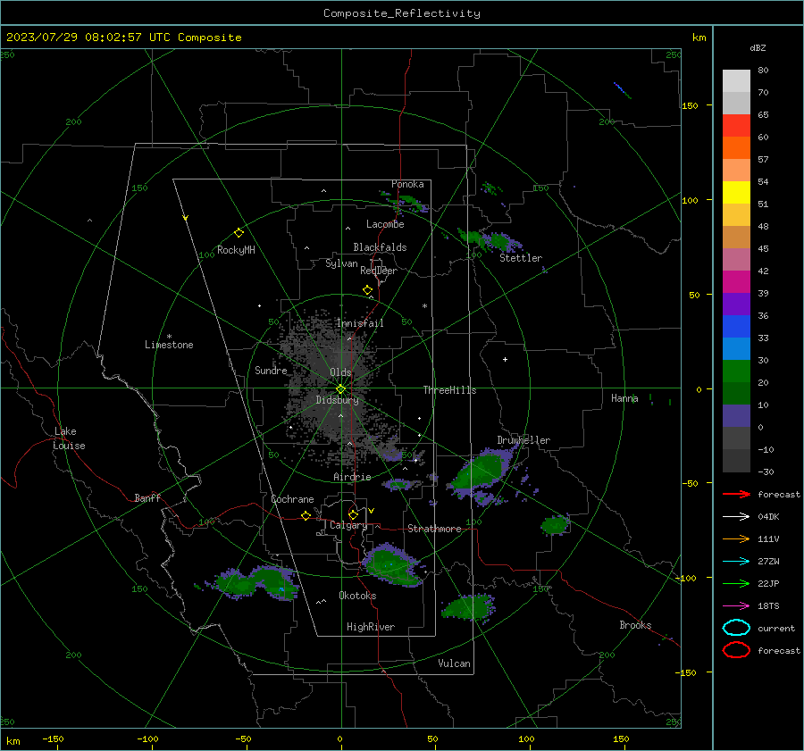
Task: Click the Innisfail city label
Action: click(360, 323)
